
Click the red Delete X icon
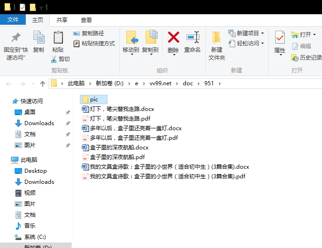coord(174,37)
